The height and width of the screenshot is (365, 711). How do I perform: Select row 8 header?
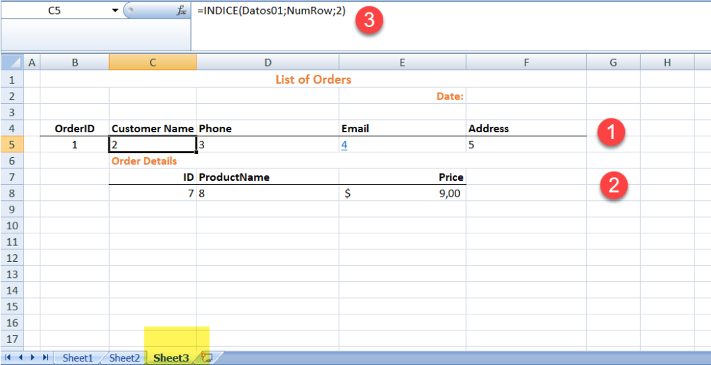[12, 193]
